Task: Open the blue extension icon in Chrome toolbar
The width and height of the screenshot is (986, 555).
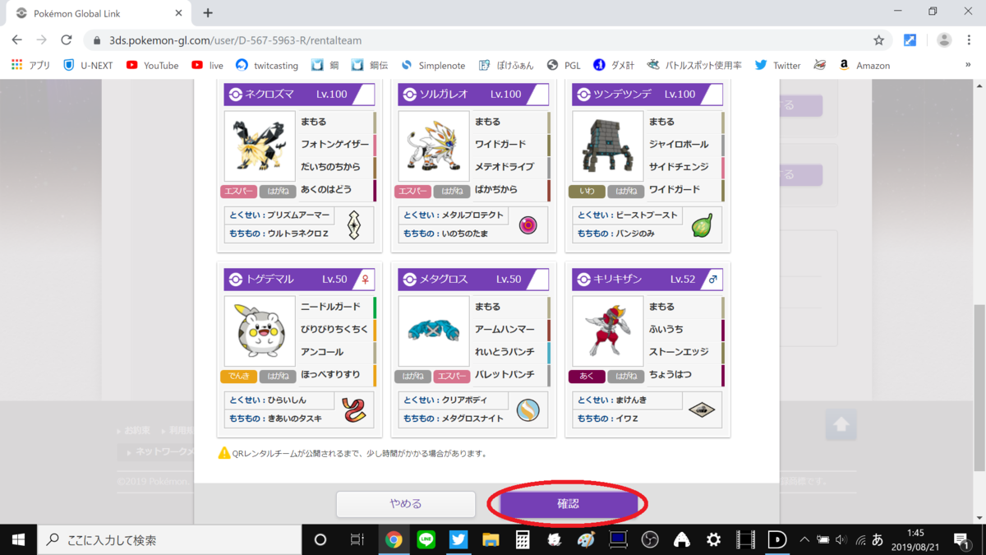Action: (x=910, y=39)
